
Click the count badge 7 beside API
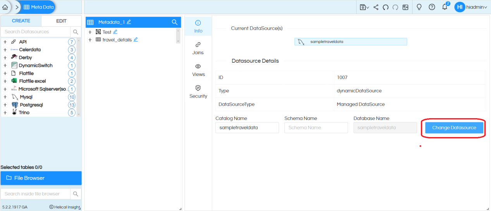tap(71, 42)
